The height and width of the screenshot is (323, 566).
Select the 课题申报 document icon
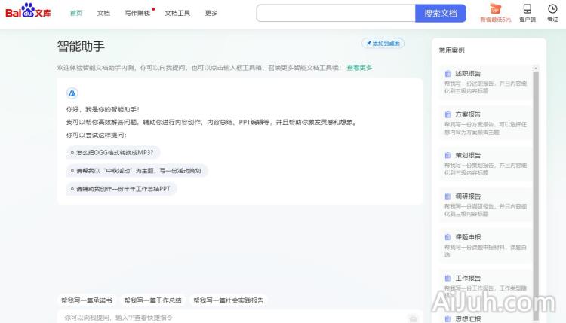[x=448, y=237]
